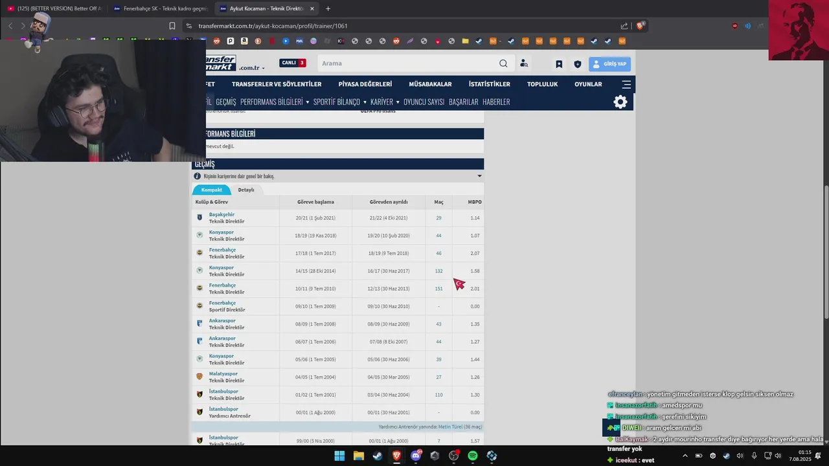
Task: Click the 110 matches link
Action: tap(438, 395)
